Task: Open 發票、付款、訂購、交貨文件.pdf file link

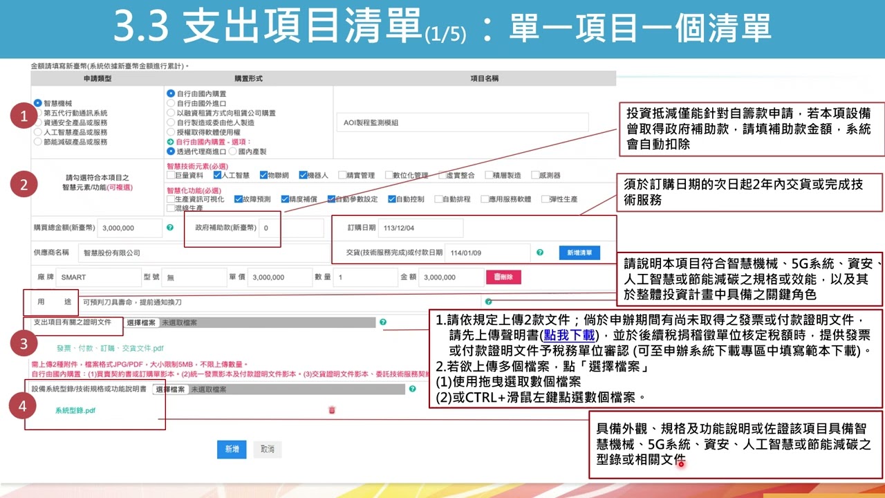Action: click(x=110, y=348)
